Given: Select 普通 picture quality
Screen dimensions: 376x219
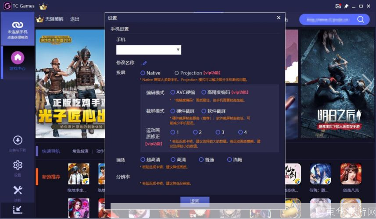Looking at the screenshot, I should tap(201, 159).
